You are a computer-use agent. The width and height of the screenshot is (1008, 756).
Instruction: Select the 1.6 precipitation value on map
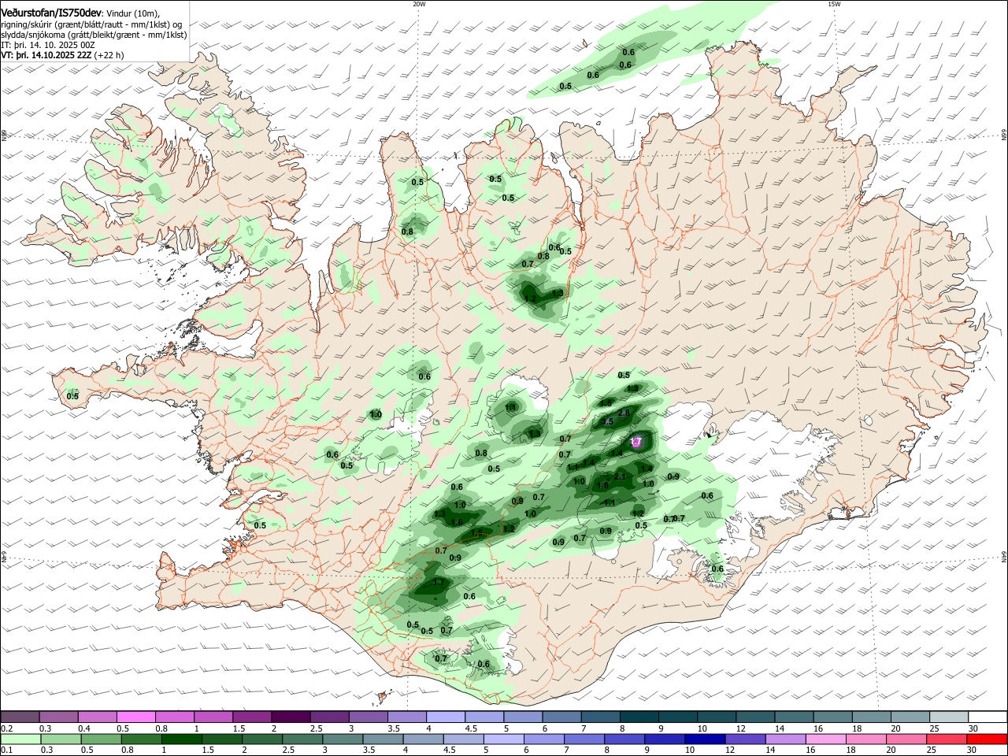[458, 522]
